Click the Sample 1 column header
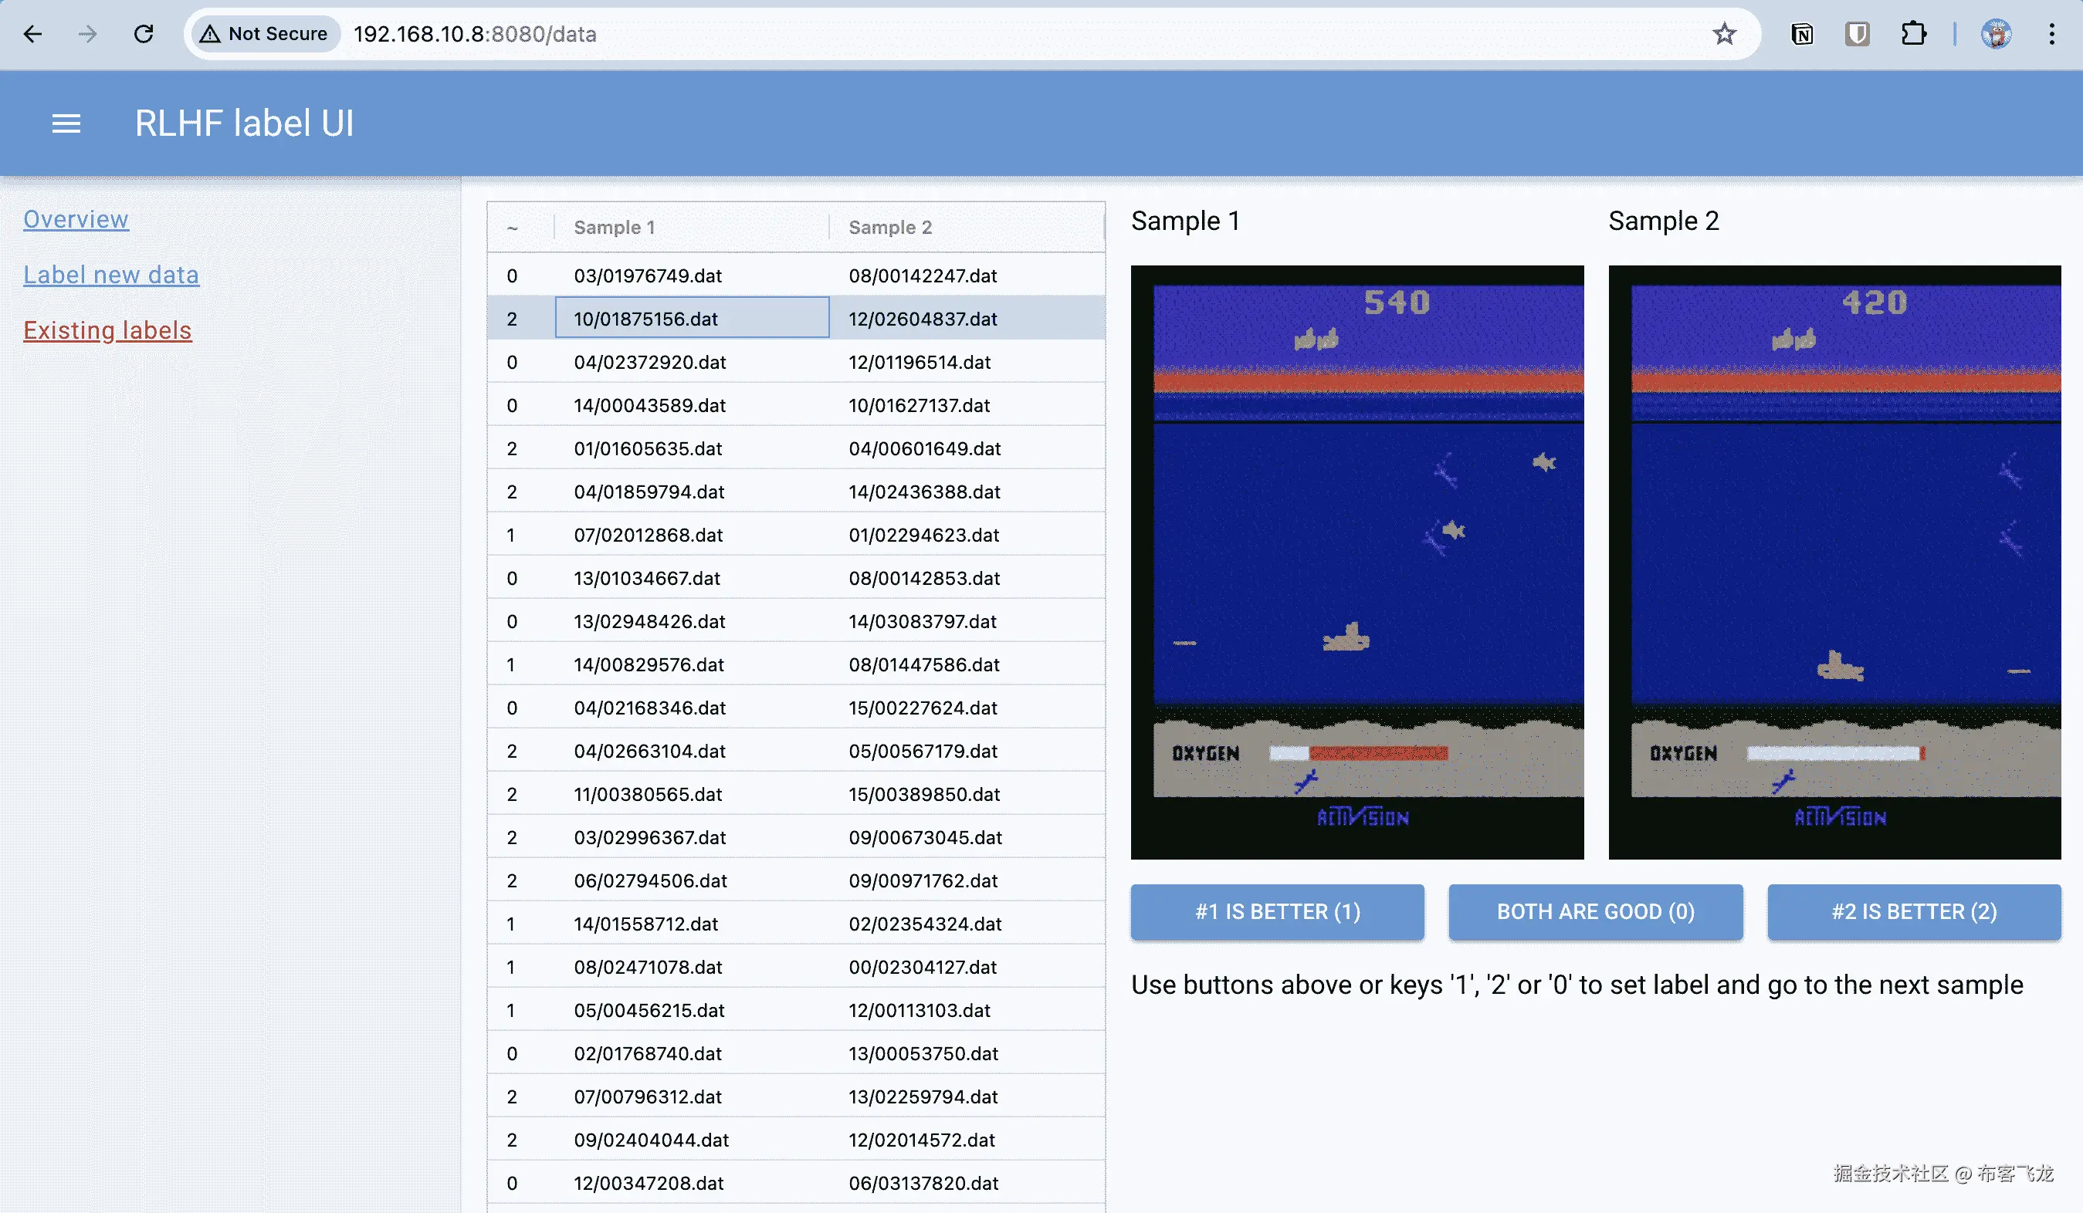The height and width of the screenshot is (1213, 2083). coord(614,227)
